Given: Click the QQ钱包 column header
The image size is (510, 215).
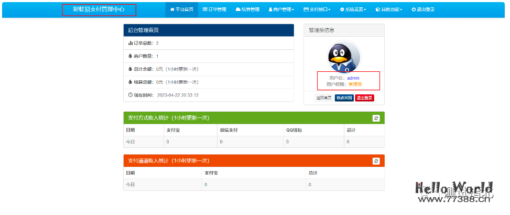Looking at the screenshot, I should [295, 130].
